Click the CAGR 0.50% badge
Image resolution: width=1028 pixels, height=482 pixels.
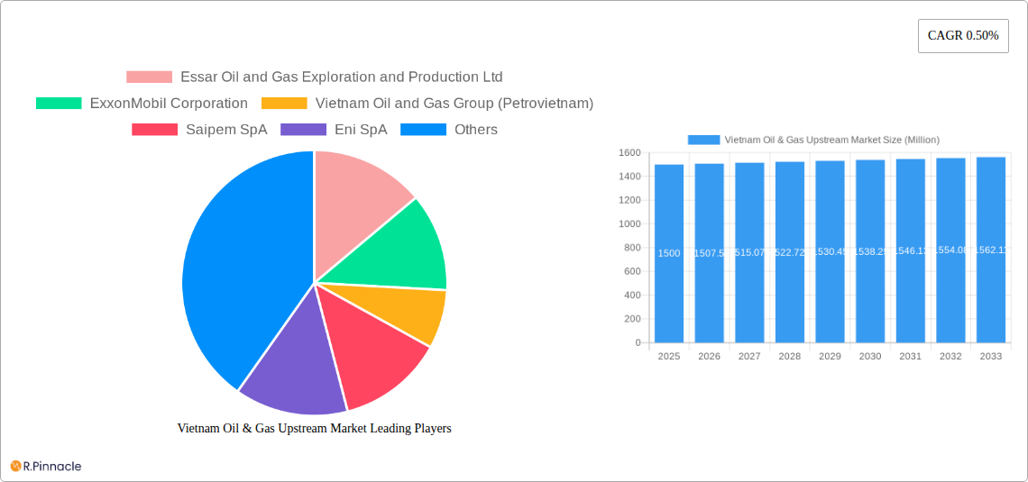coord(963,35)
